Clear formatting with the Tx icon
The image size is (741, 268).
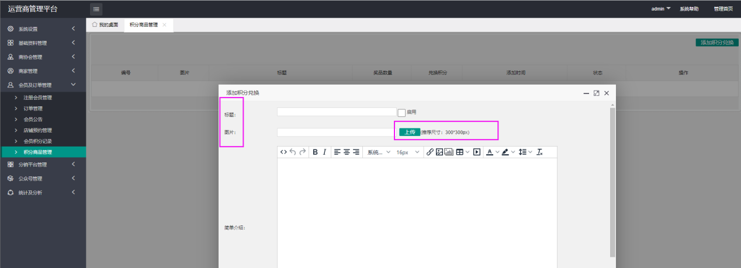[x=539, y=152]
